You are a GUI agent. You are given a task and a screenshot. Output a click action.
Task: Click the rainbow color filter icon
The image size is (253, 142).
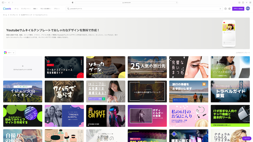5,53
